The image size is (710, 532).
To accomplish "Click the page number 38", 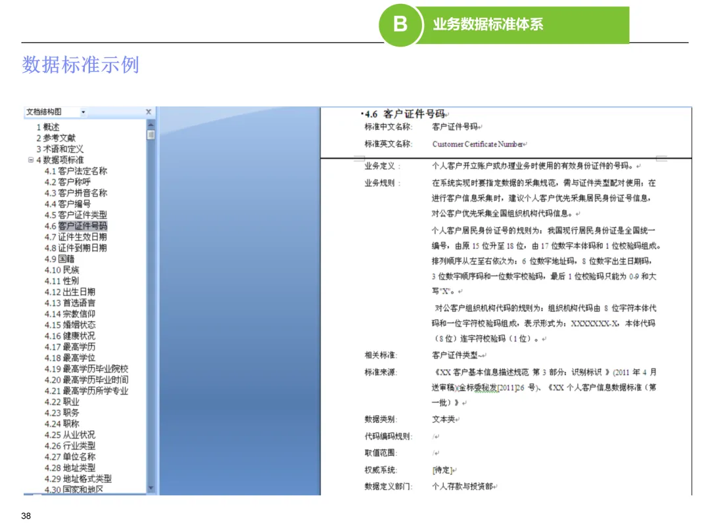I will pos(26,516).
